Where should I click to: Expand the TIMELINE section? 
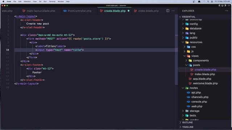pyautogui.click(x=205, y=127)
